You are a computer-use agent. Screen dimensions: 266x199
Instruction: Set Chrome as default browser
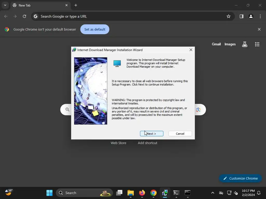click(x=95, y=29)
